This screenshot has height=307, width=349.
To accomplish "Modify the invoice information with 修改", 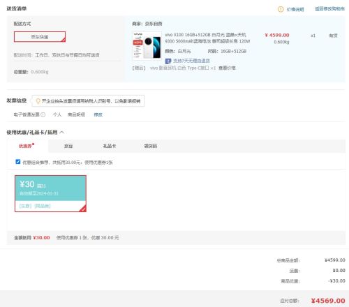I will [98, 114].
